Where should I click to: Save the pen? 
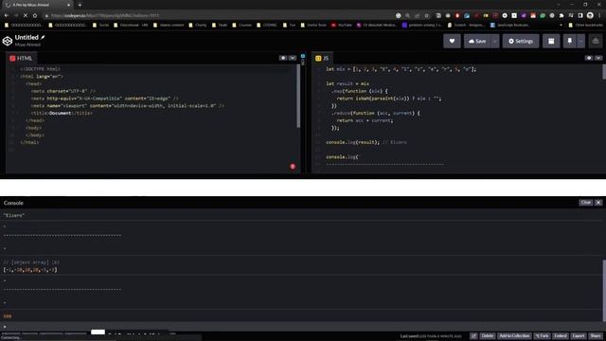[477, 41]
